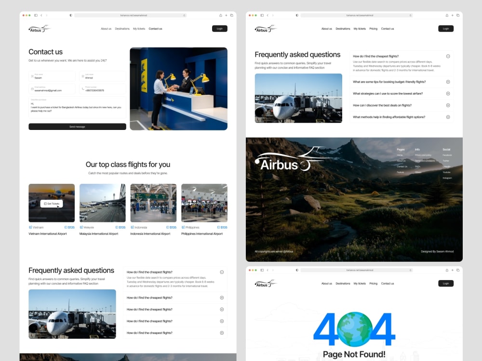Expand 'What strategies can I use to score the lowest airfare?'

click(x=448, y=94)
